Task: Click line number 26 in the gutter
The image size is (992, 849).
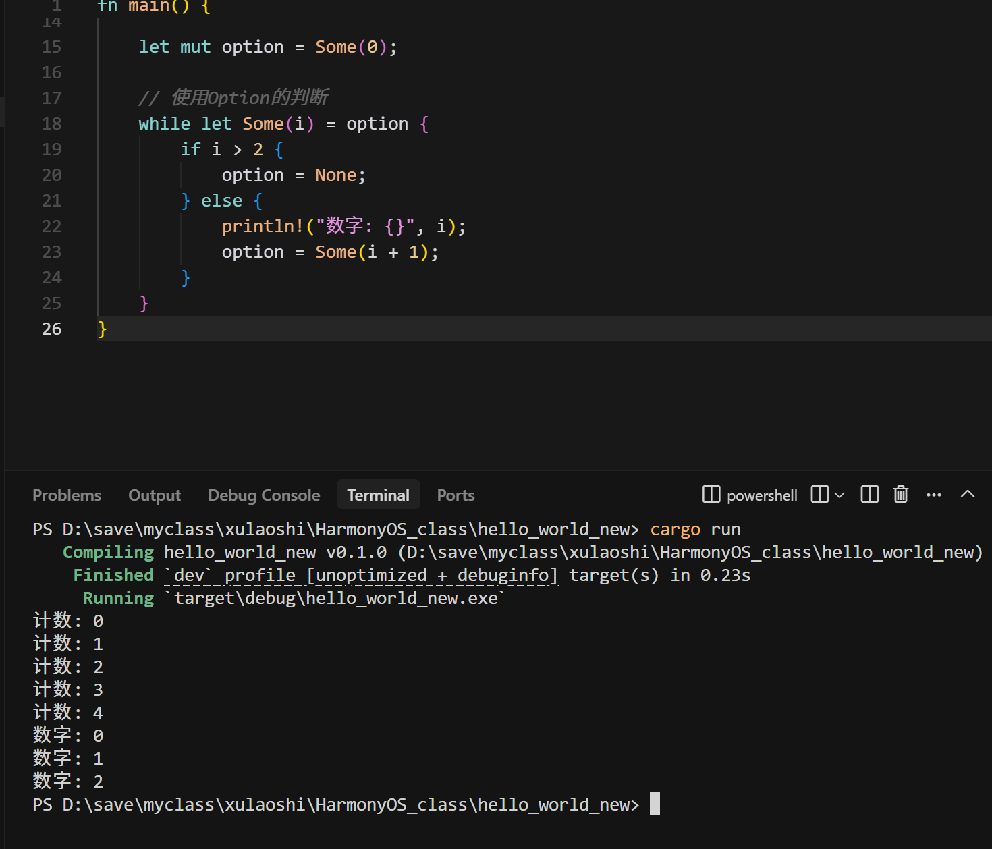Action: (51, 329)
